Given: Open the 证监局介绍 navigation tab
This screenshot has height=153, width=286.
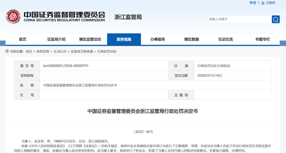Looking at the screenshot, I should 56,39.
